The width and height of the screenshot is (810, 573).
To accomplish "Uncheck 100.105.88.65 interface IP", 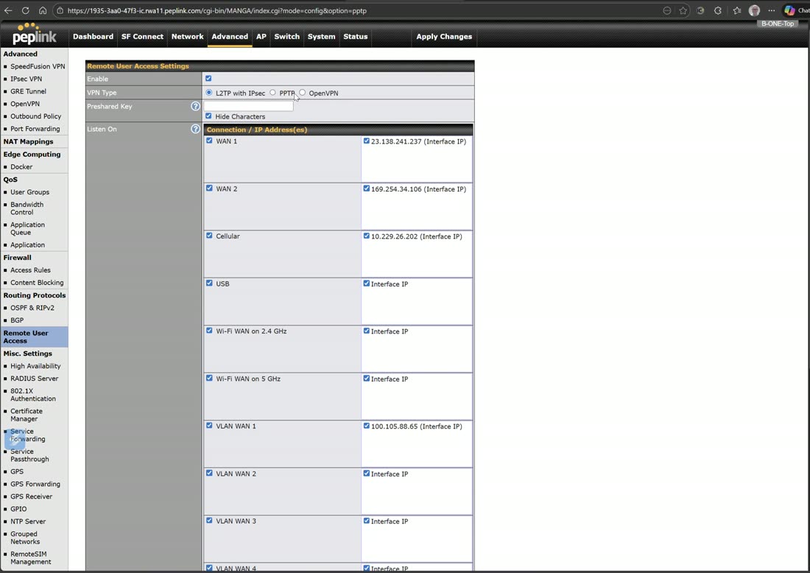I will (366, 426).
